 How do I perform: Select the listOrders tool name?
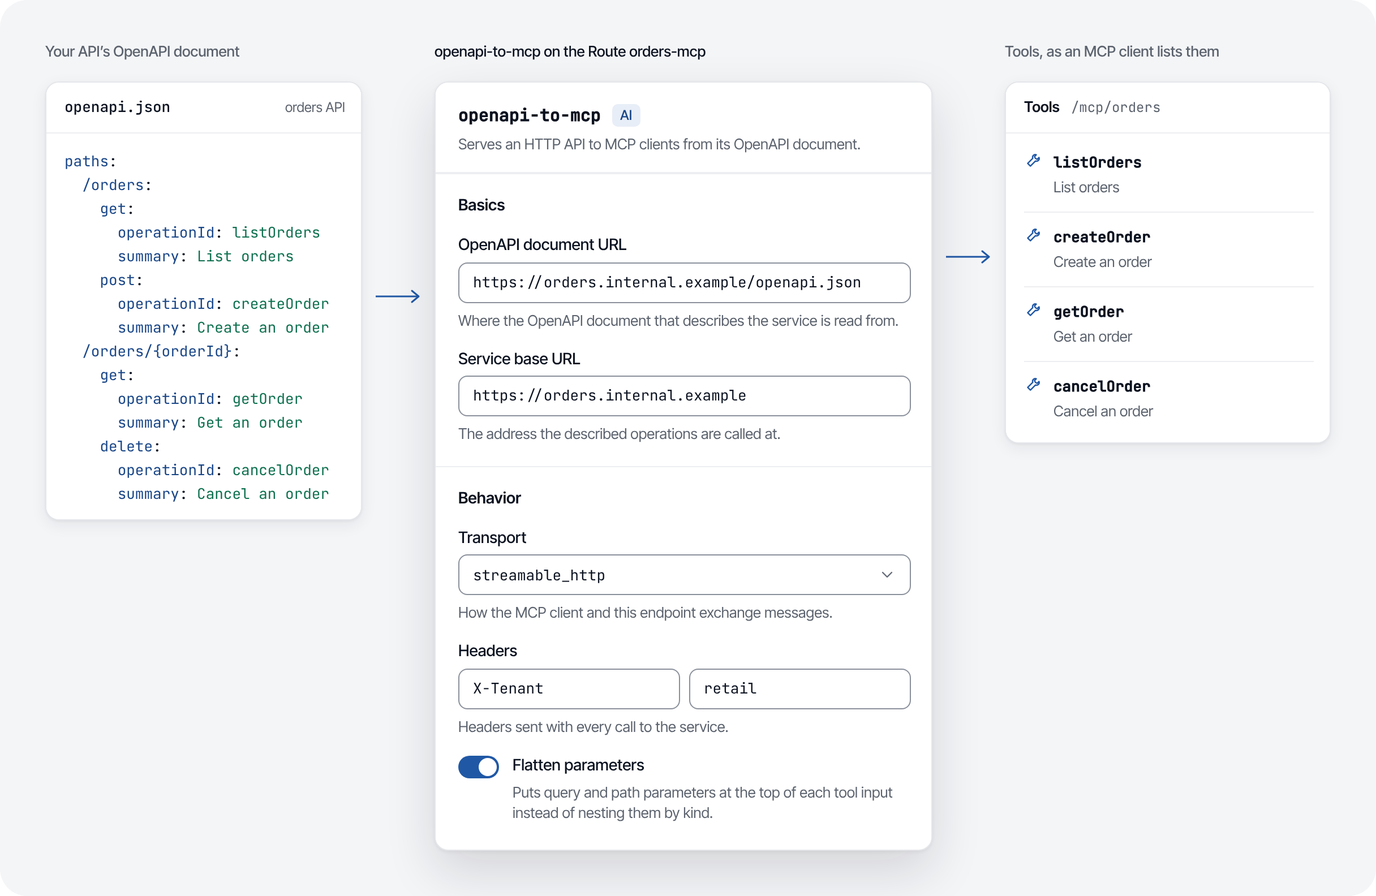[x=1096, y=162]
